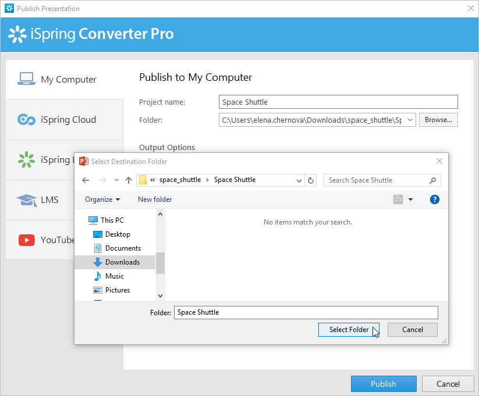The height and width of the screenshot is (396, 479).
Task: Click space_shuttle in the breadcrumb path
Action: 180,180
